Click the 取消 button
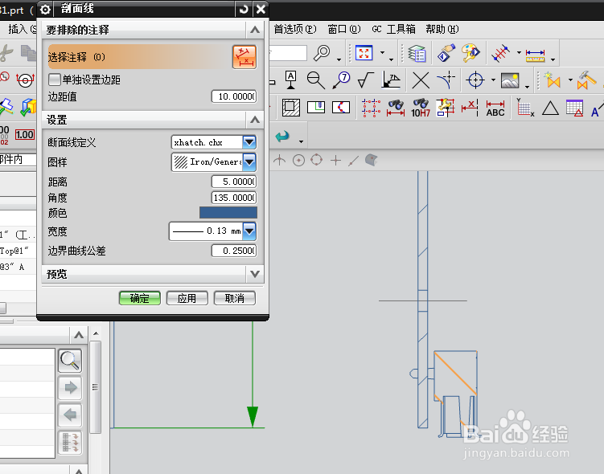Viewport: 604px width, 474px height. (234, 298)
